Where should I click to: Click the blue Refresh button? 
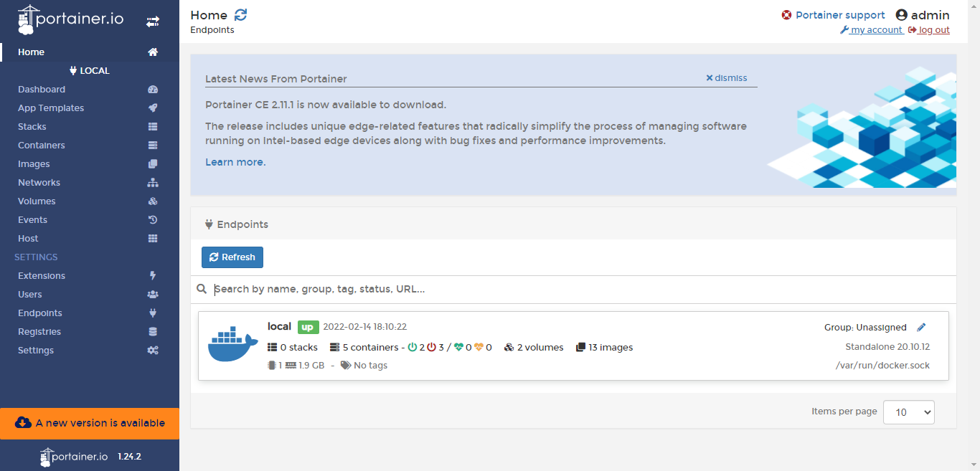(232, 257)
